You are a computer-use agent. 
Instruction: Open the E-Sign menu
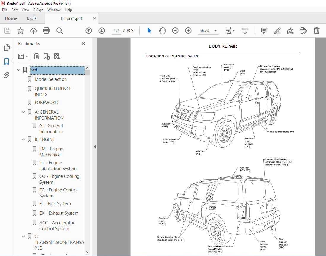38,10
